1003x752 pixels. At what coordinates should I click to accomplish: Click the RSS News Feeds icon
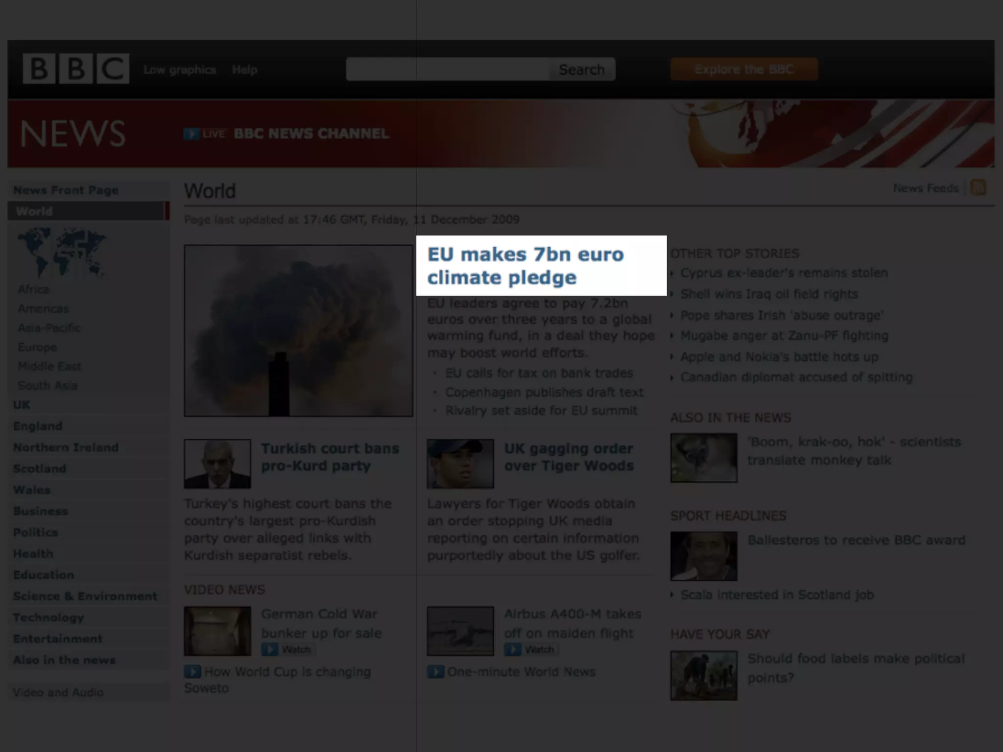(x=978, y=188)
